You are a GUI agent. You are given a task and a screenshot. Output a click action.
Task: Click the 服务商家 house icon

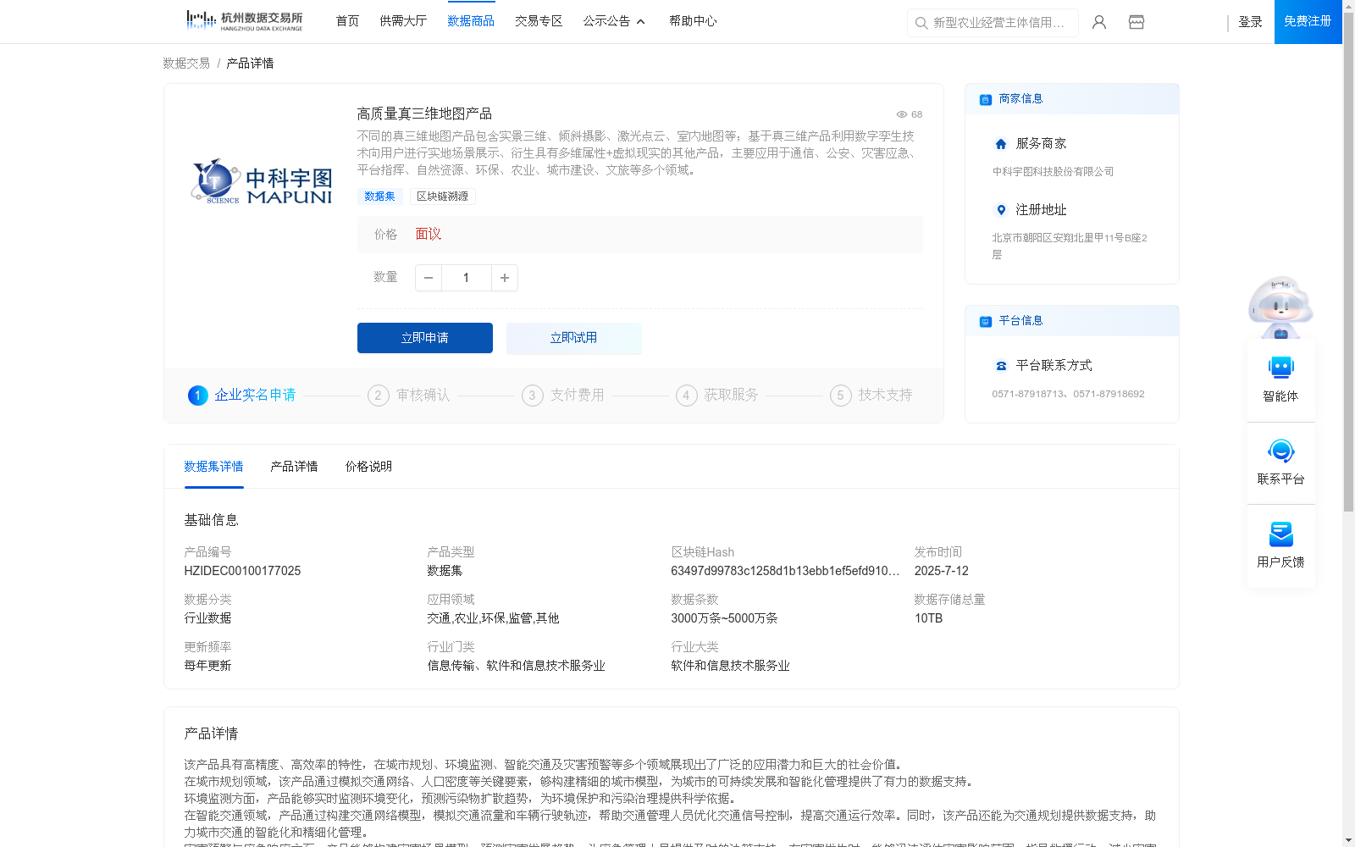(x=1001, y=144)
